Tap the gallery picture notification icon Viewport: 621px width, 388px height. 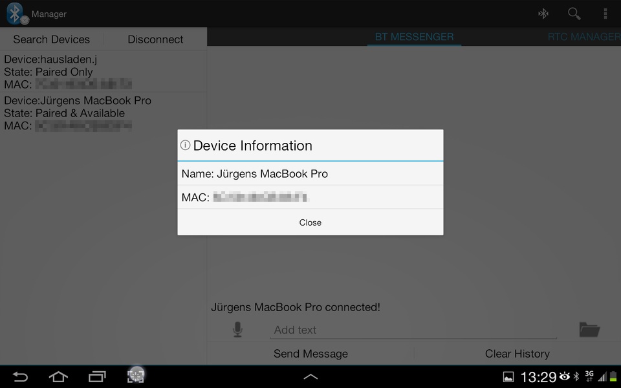pyautogui.click(x=508, y=377)
